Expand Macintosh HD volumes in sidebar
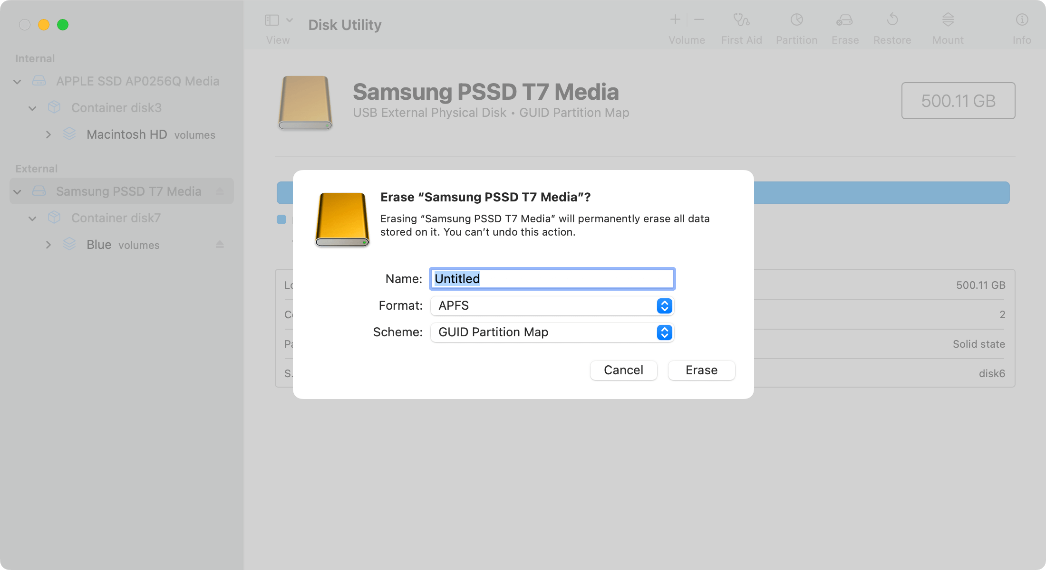 click(48, 134)
